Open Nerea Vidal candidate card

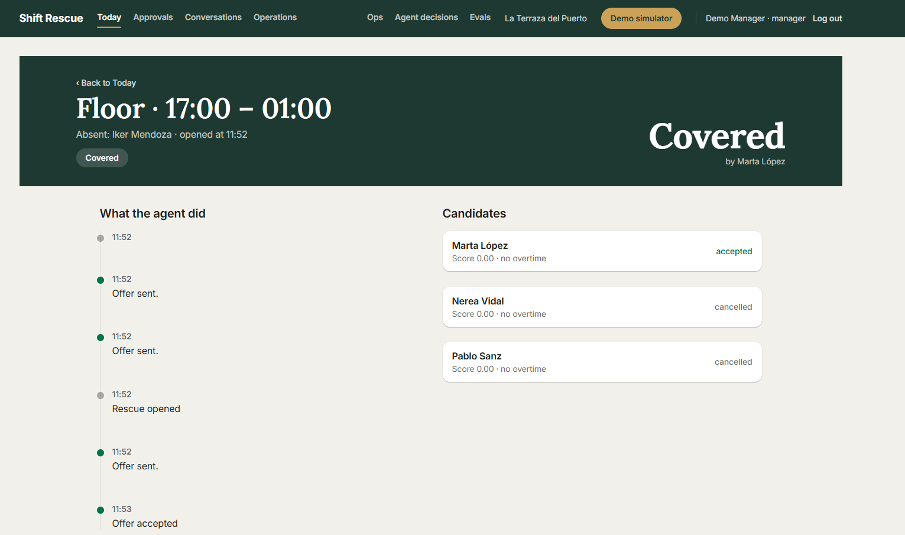pyautogui.click(x=602, y=307)
